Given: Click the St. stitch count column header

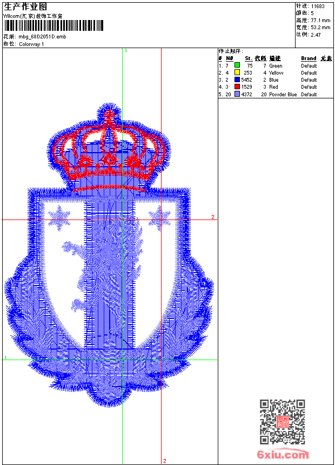Looking at the screenshot, I should (248, 58).
